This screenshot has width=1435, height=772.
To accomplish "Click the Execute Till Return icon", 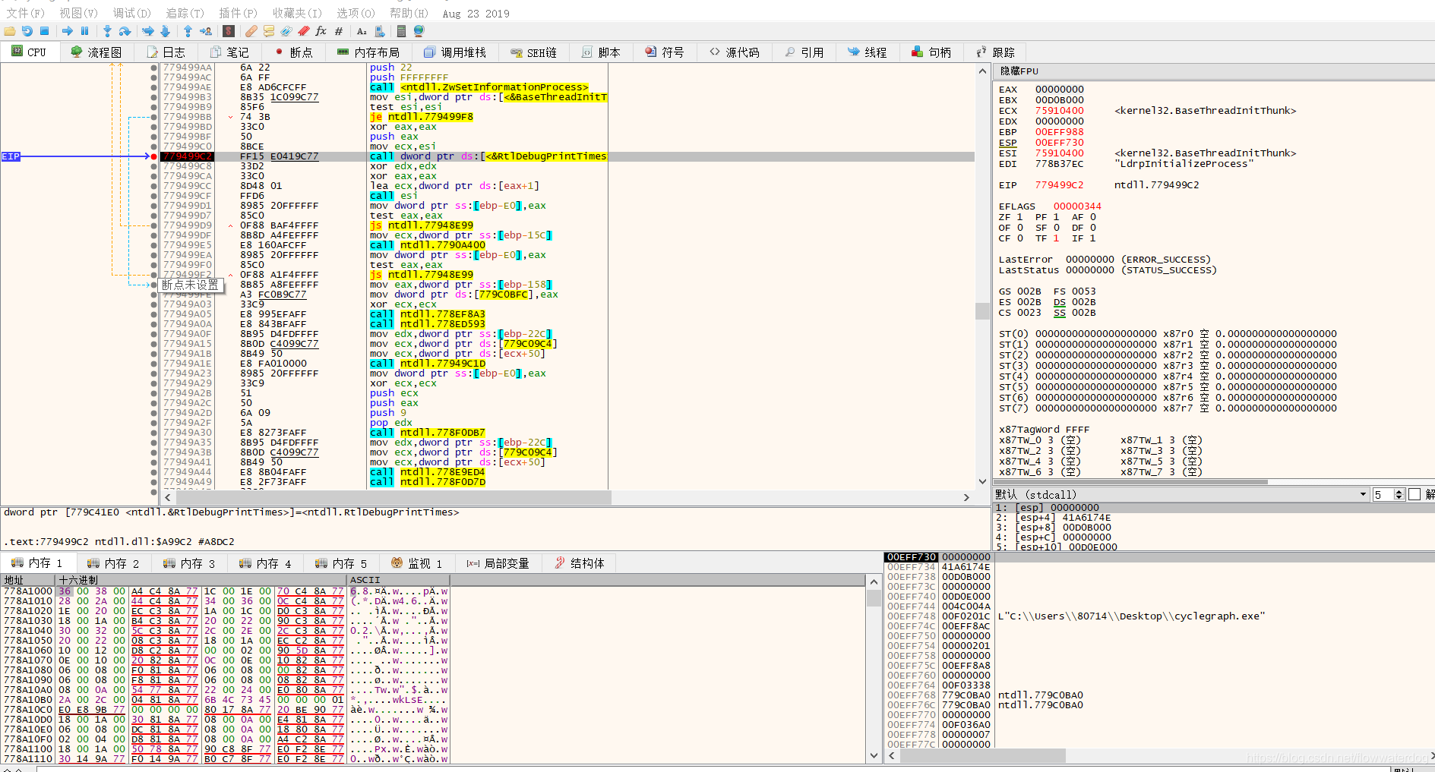I will click(x=188, y=31).
